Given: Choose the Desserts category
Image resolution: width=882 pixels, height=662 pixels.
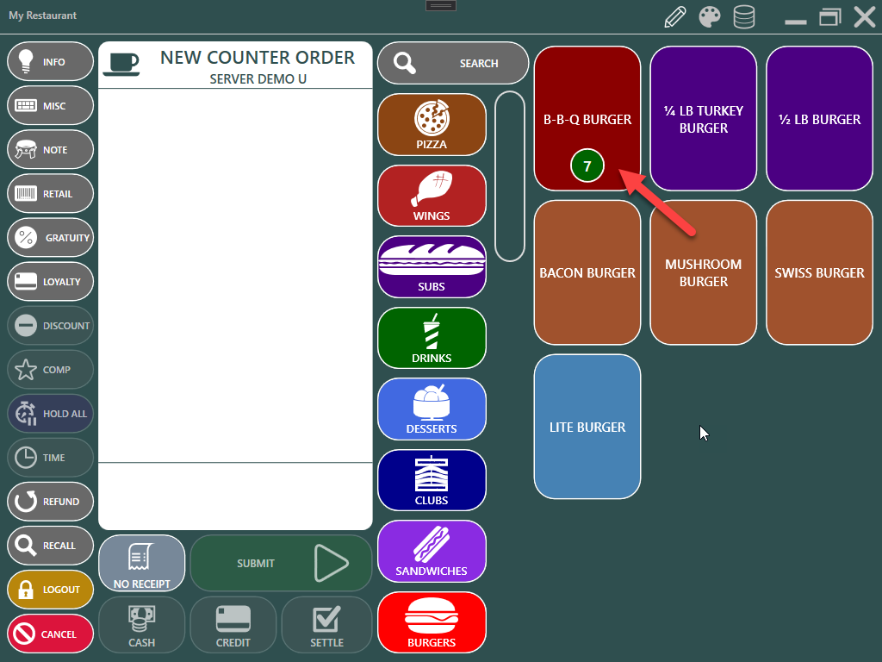Looking at the screenshot, I should pos(432,410).
